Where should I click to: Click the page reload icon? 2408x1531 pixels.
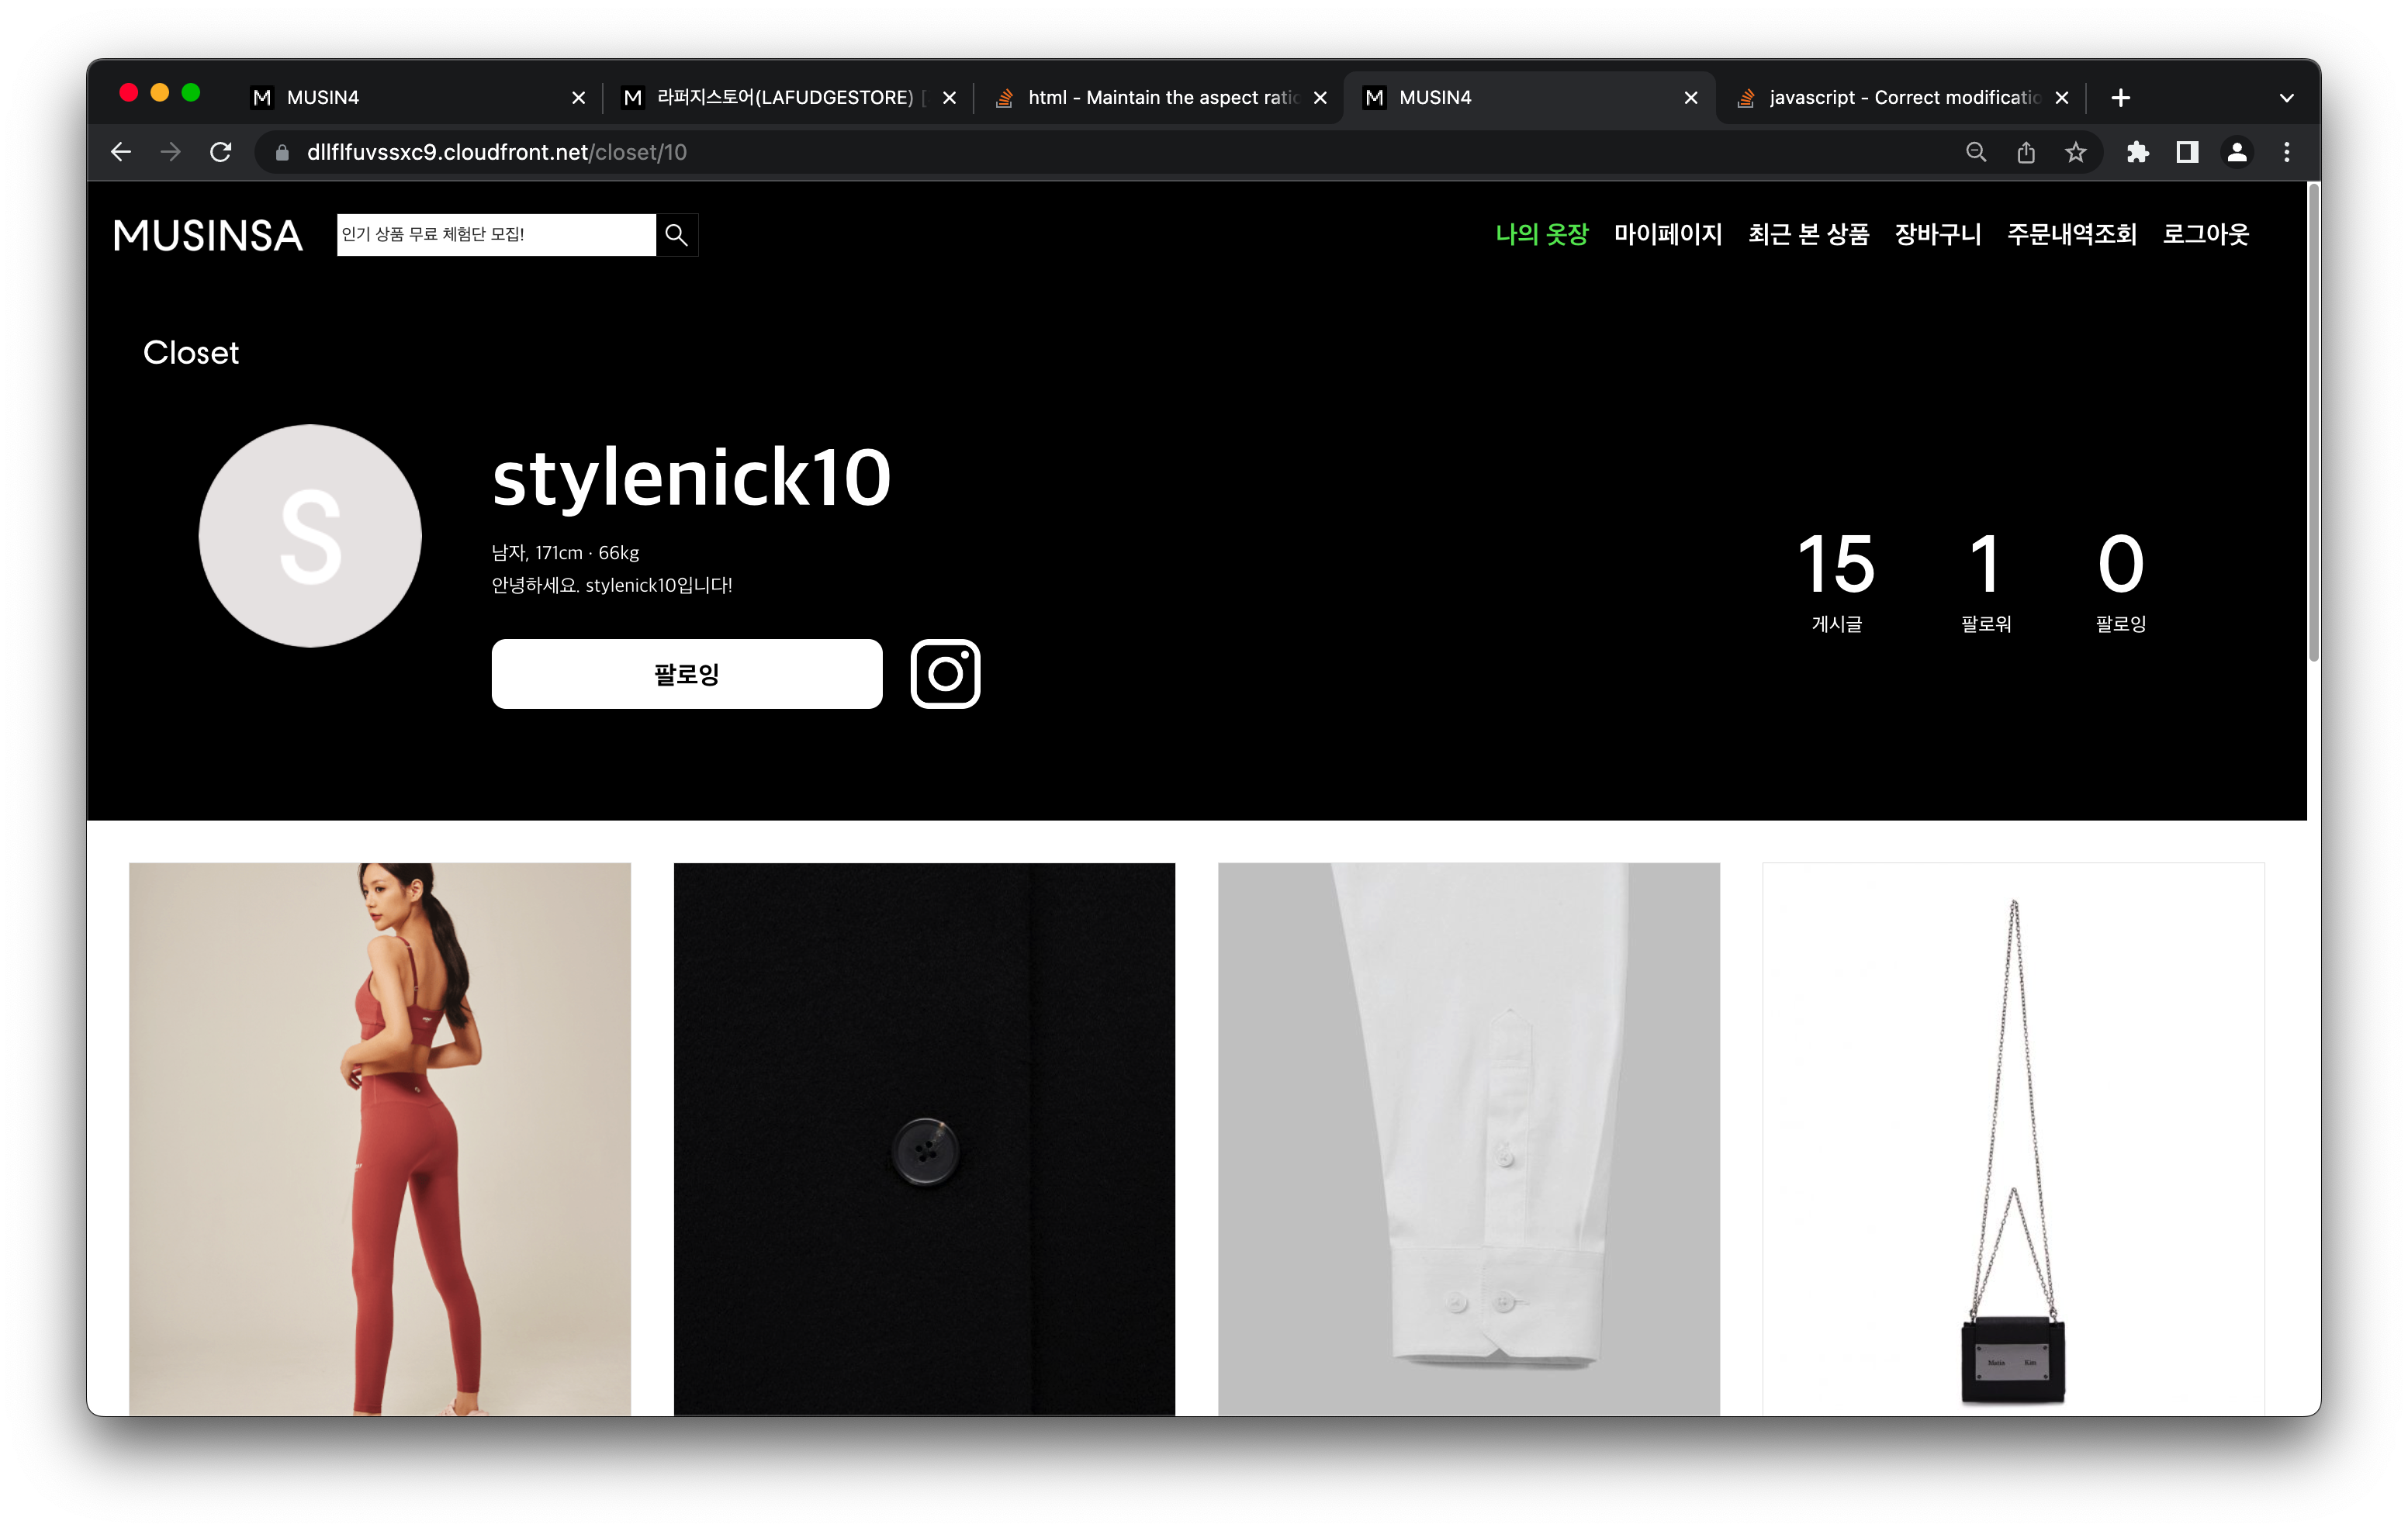coord(222,152)
